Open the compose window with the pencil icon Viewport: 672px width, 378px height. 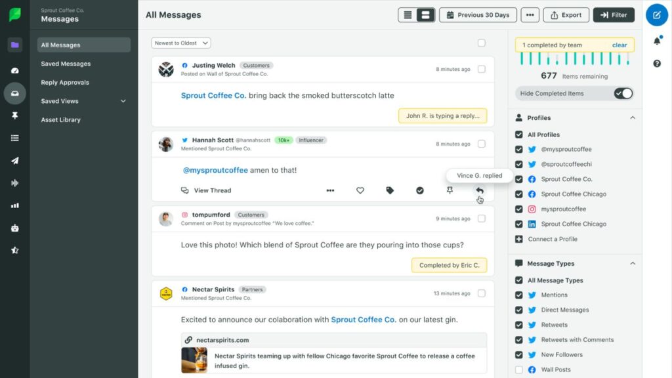click(657, 14)
